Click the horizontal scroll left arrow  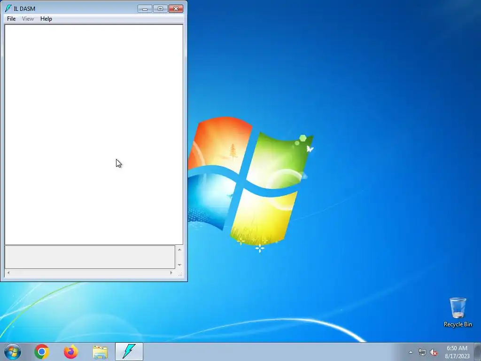pos(8,273)
